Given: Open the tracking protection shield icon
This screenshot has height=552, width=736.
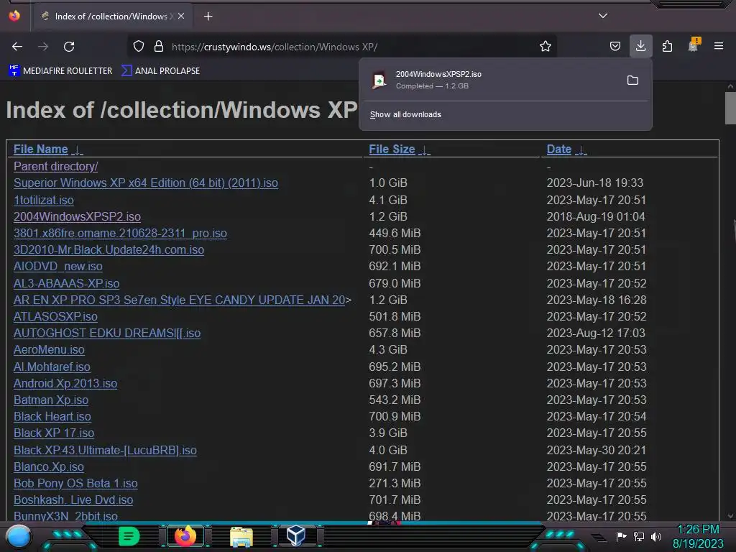Looking at the screenshot, I should click(139, 47).
